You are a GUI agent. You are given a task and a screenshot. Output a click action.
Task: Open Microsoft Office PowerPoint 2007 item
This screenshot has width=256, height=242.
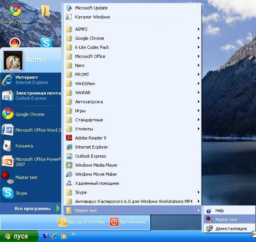[x=31, y=161]
